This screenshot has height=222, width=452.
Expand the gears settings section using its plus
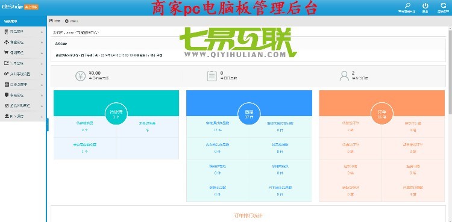(42, 74)
